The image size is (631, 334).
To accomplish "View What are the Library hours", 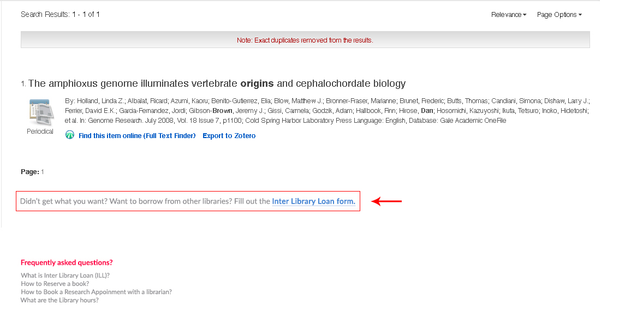I will tap(59, 300).
